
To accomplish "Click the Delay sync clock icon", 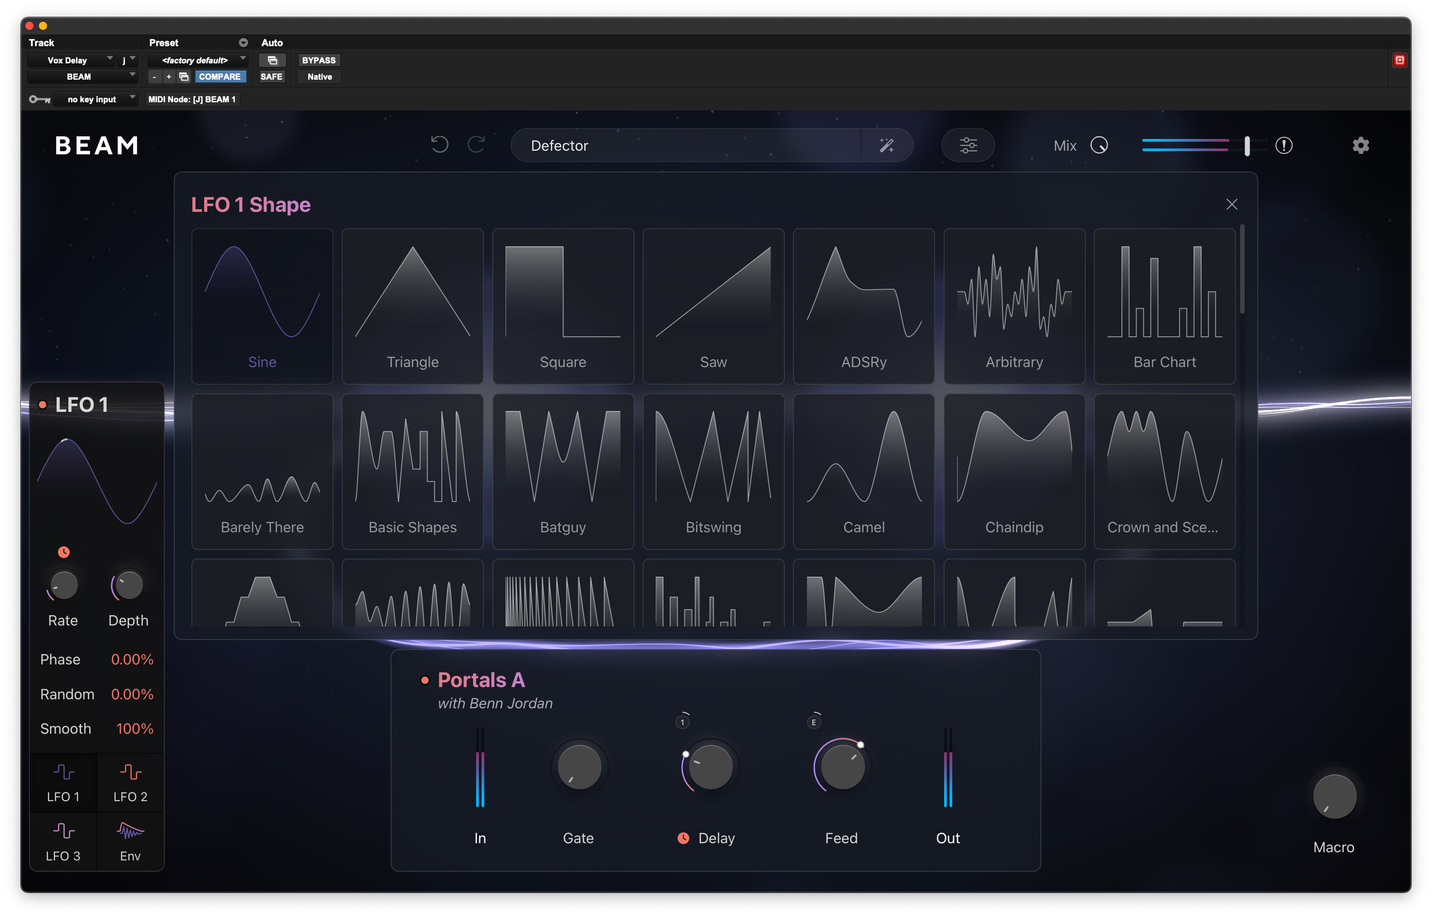I will coord(683,838).
